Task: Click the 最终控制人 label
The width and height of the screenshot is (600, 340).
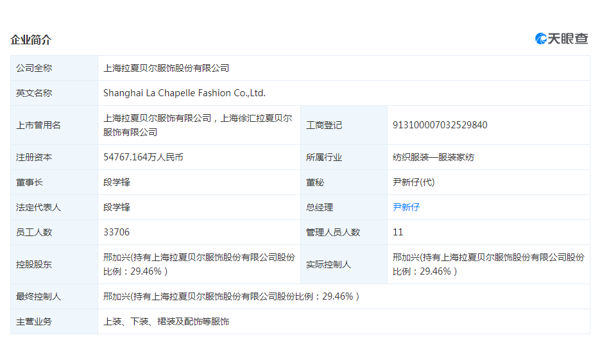Action: click(39, 296)
